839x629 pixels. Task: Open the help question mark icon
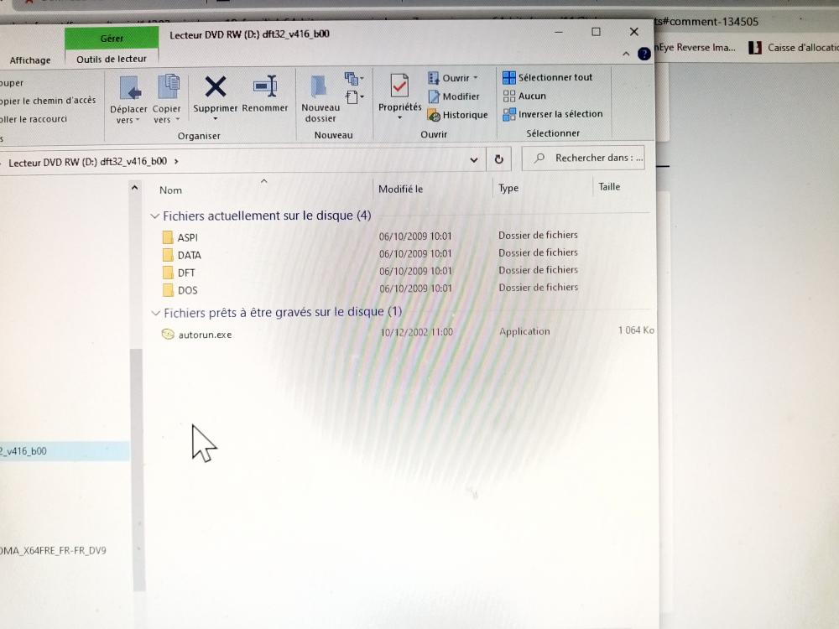[644, 54]
